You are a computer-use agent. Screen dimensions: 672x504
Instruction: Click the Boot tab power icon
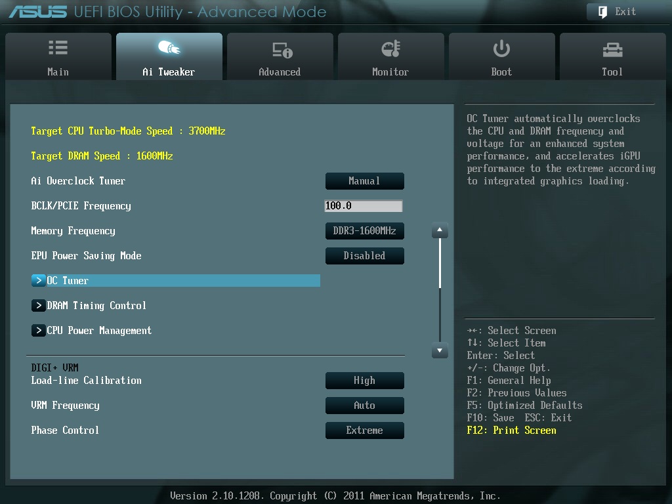(501, 49)
